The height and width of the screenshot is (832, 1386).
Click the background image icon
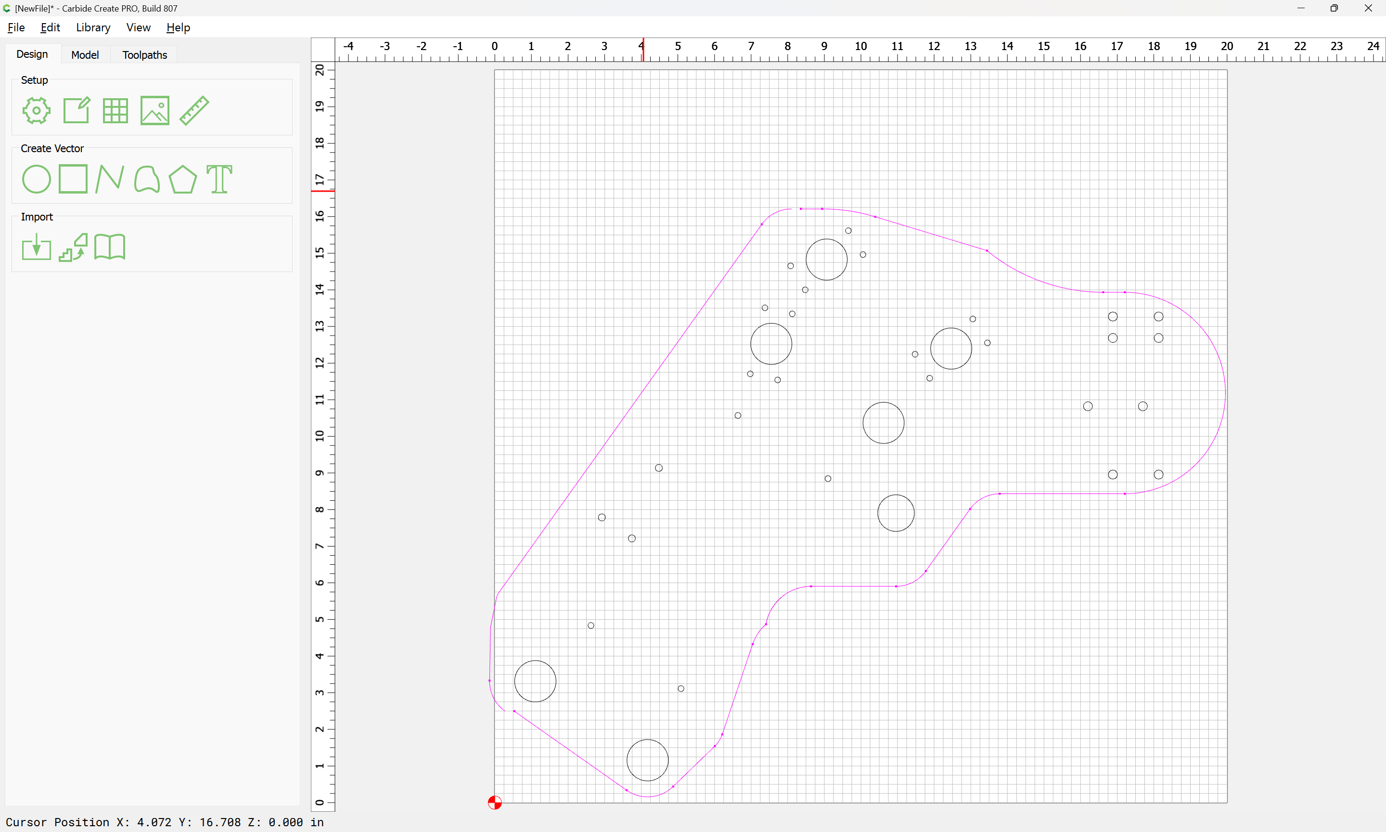pyautogui.click(x=154, y=110)
